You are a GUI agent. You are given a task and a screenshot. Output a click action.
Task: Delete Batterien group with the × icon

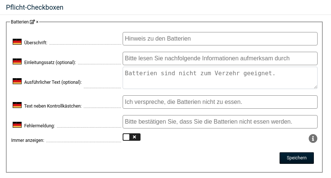coord(37,22)
